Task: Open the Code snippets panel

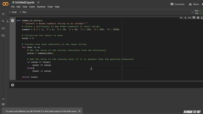Action: [3, 99]
